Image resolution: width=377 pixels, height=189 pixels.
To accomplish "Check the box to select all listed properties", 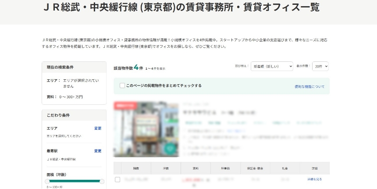I will (122, 86).
